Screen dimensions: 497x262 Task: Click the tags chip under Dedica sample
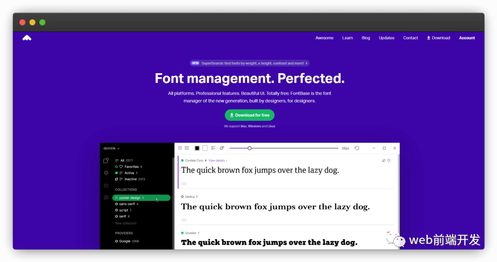[184, 219]
